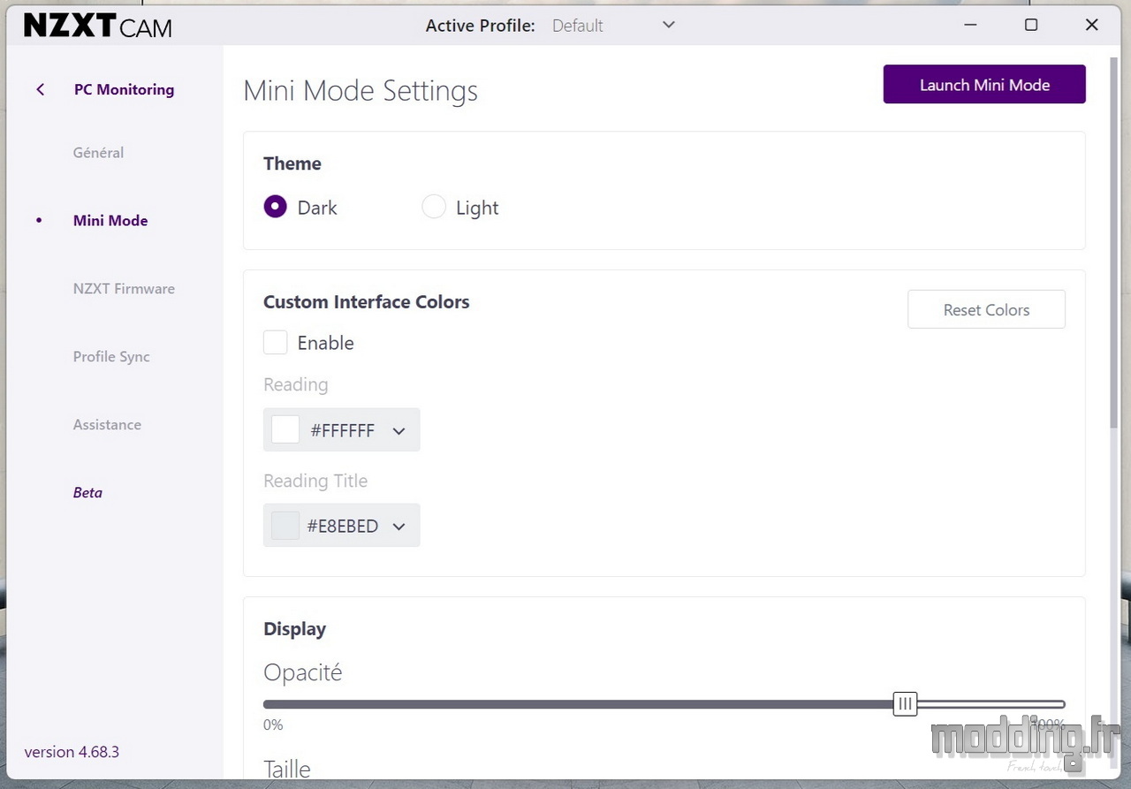Viewport: 1131px width, 789px height.
Task: Open the Général settings section
Action: [x=98, y=153]
